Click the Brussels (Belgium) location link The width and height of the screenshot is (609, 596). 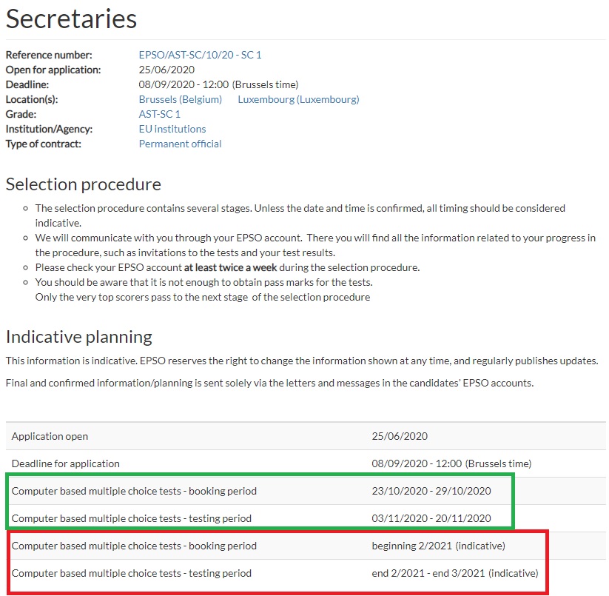coord(180,99)
